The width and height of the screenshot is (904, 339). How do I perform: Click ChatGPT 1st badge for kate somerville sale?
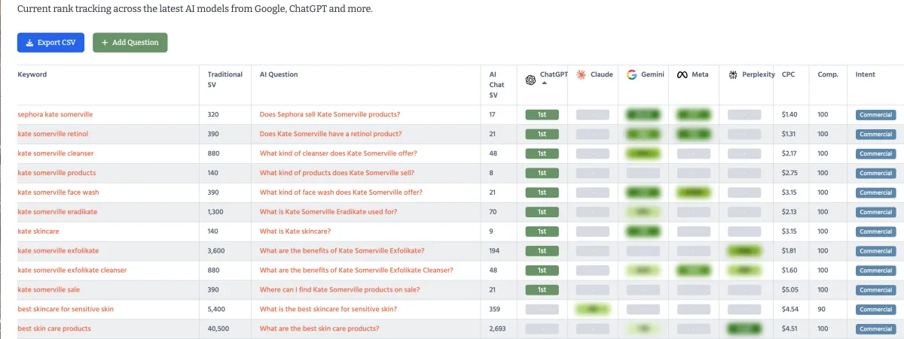(542, 289)
